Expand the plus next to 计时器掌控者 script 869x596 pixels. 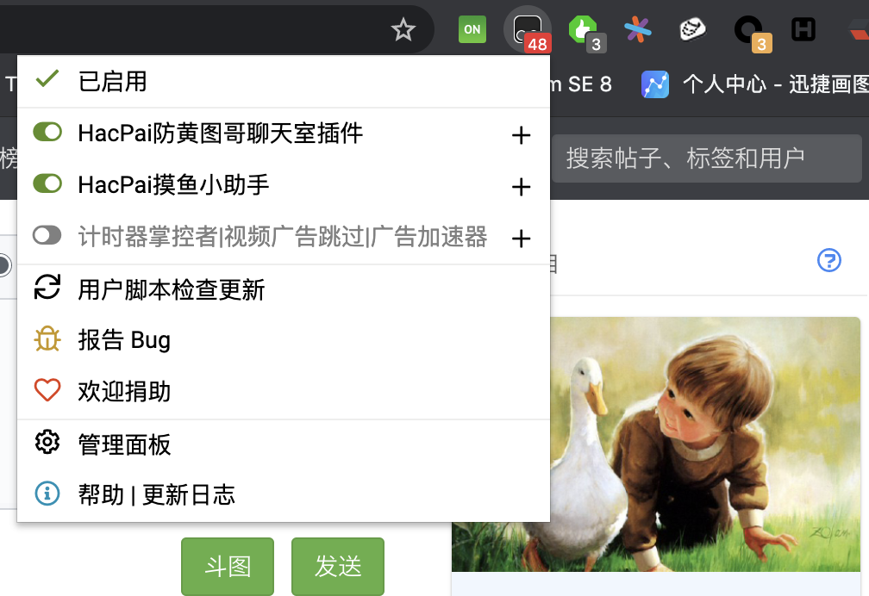[x=521, y=239]
